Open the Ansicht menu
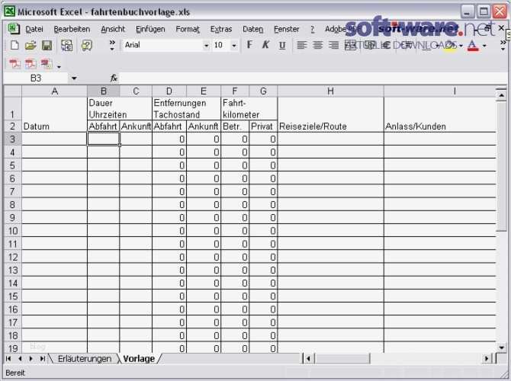The height and width of the screenshot is (381, 511). (x=113, y=29)
